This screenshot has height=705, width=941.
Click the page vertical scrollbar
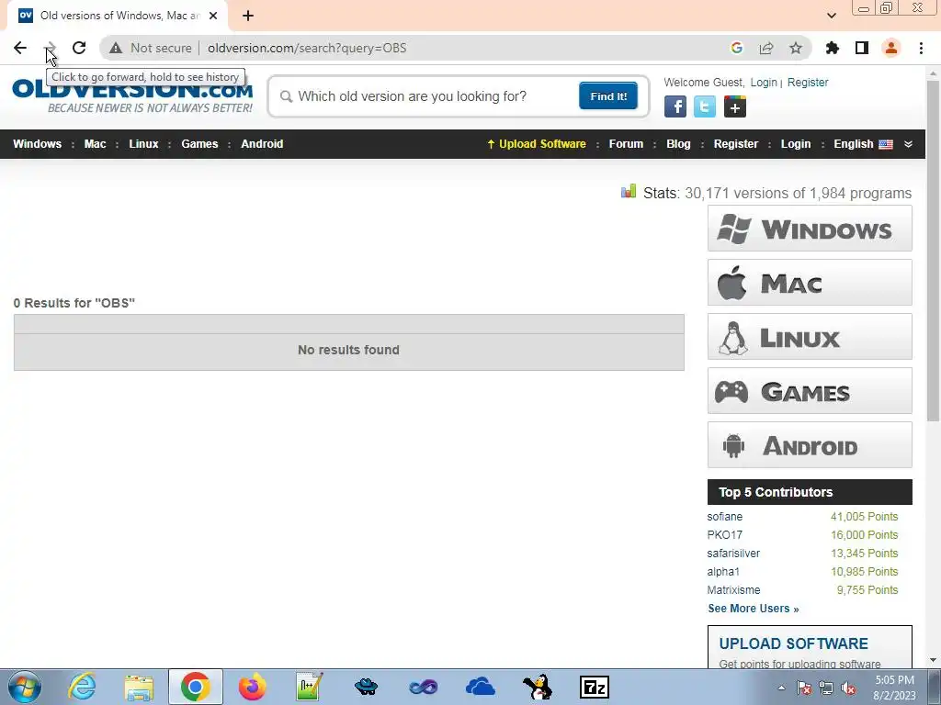tap(933, 251)
